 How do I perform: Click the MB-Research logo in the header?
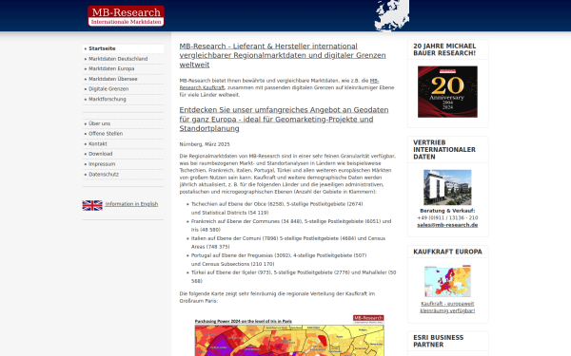[126, 16]
